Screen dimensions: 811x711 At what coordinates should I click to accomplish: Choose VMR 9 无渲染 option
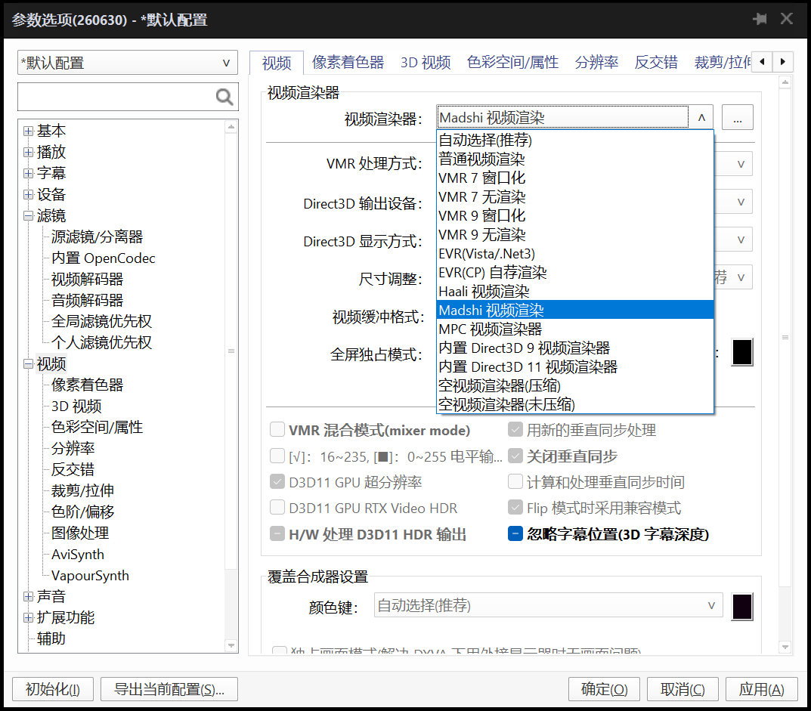(x=575, y=235)
